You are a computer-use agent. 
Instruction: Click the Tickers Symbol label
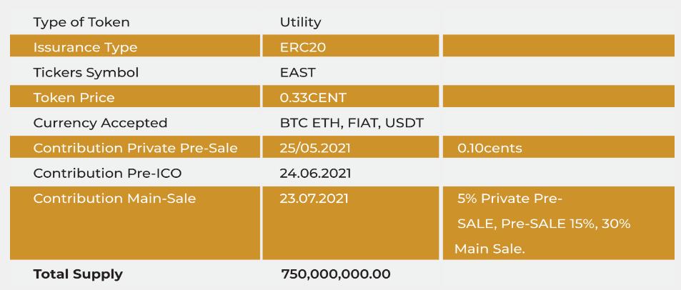pos(86,73)
